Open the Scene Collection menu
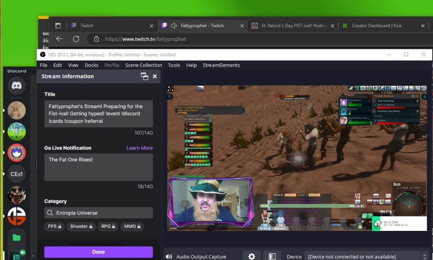Screen dimensions: 433x260 (x=143, y=65)
